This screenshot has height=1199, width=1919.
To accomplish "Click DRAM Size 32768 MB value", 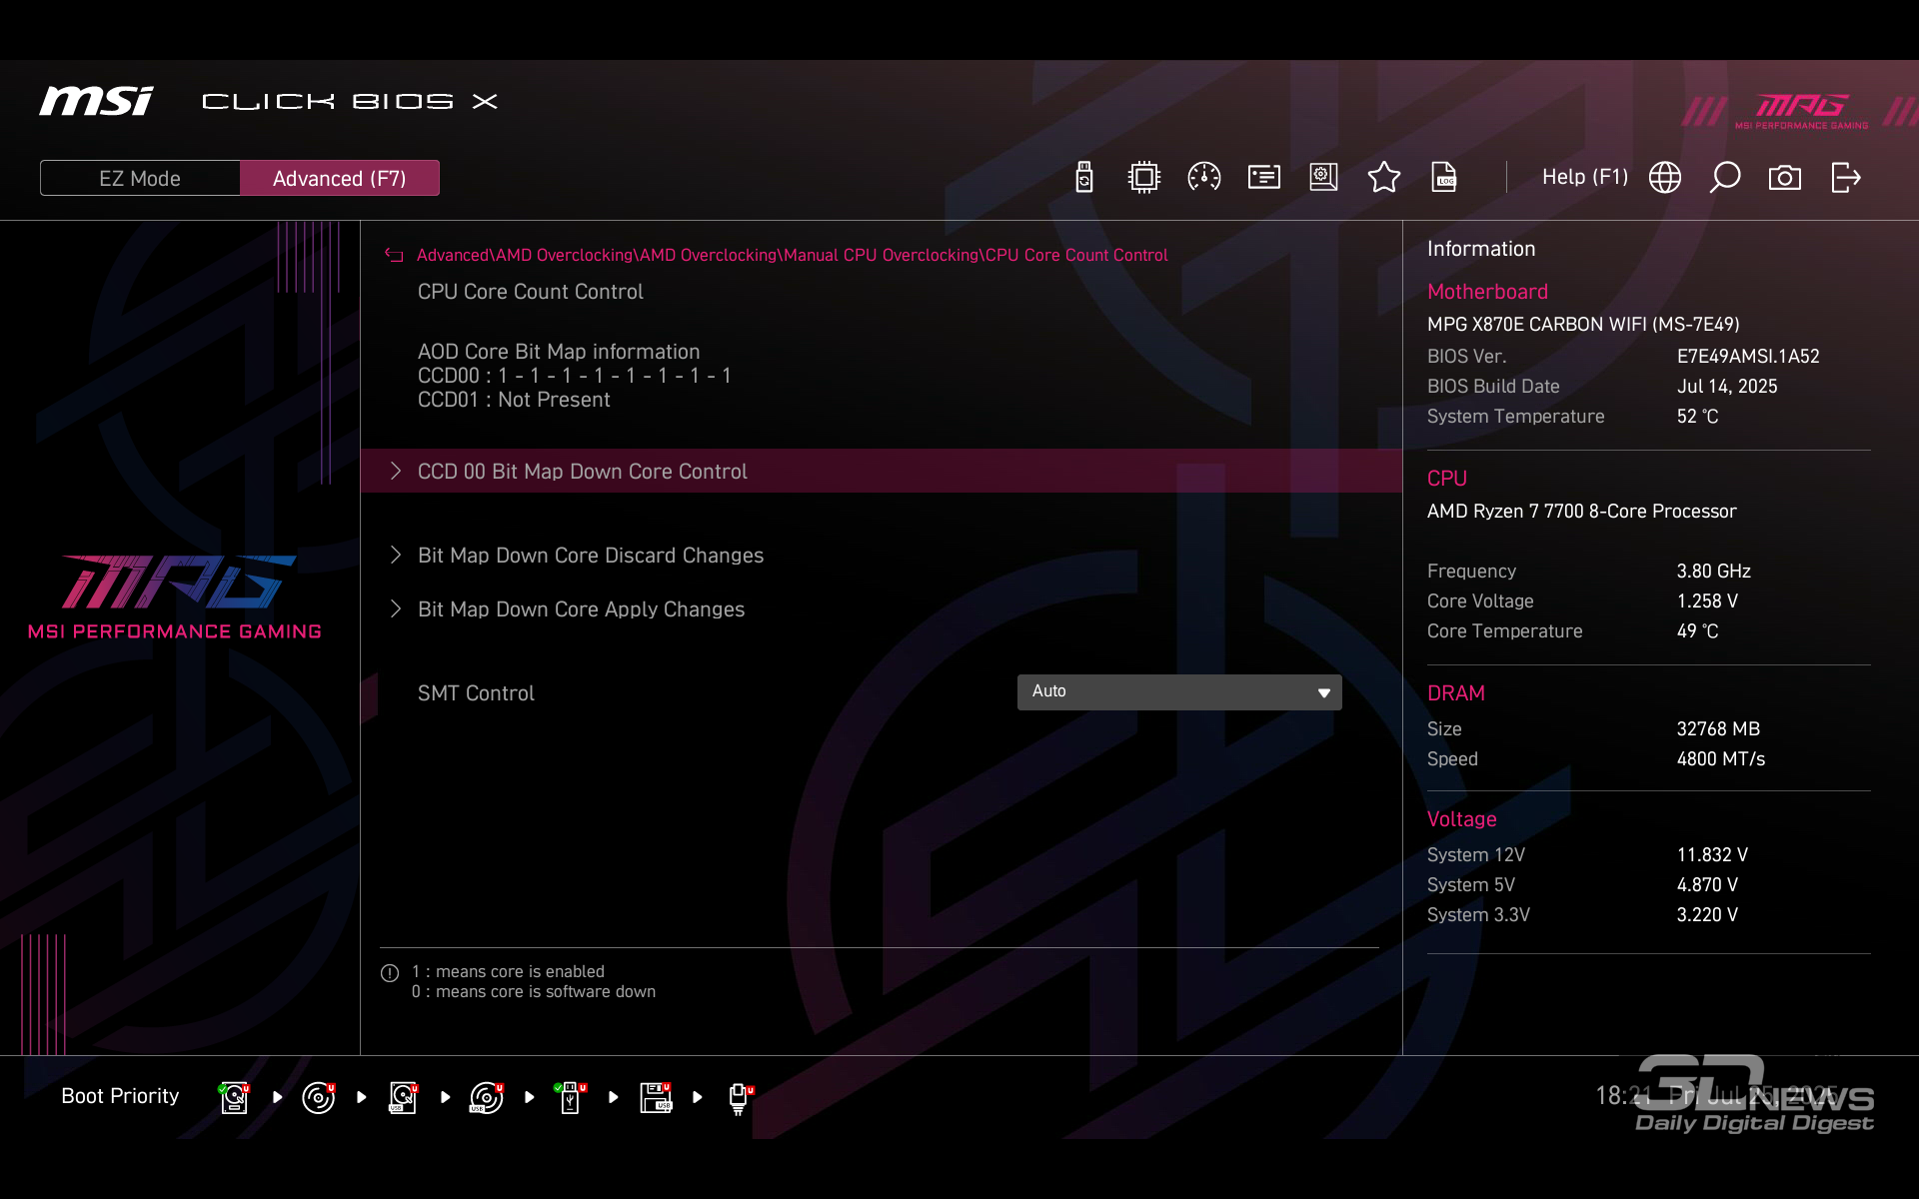I will (x=1718, y=729).
